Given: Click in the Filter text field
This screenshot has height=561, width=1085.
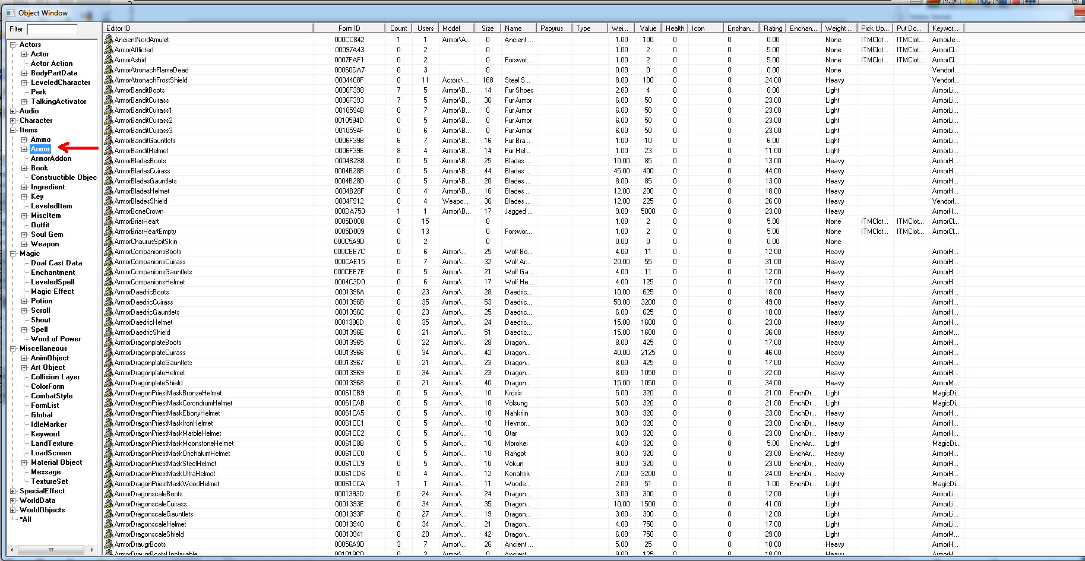Looking at the screenshot, I should click(52, 29).
